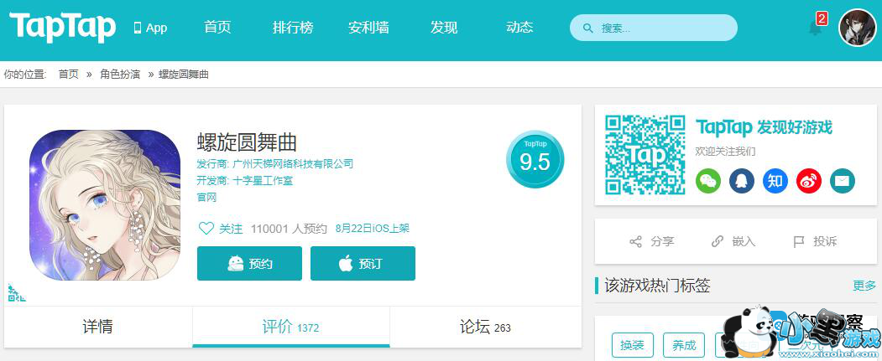Viewport: 882px width, 361px height.
Task: Select the 养成 tag
Action: point(684,345)
